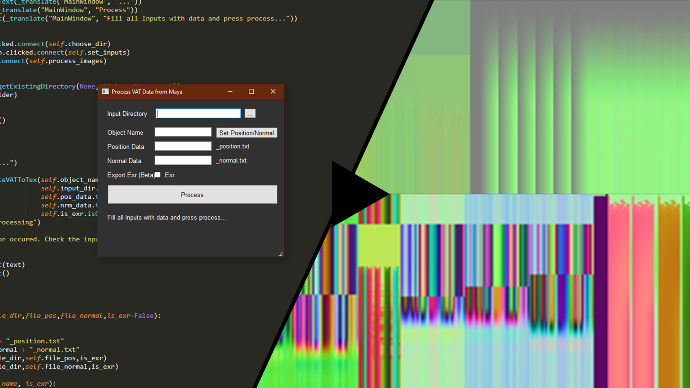Open directory browser with the '...' button
690x388 pixels.
(x=250, y=114)
